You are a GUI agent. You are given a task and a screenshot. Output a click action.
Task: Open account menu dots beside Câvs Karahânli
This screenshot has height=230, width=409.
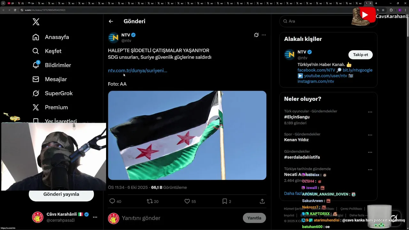pos(95,217)
